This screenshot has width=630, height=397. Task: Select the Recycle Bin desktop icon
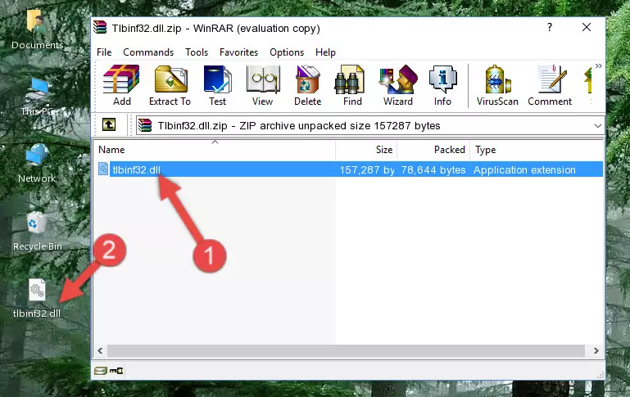click(38, 232)
